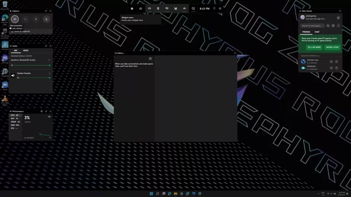Collapse the SUGGESTED FRIENDS section
Screen dimensions: 351x197
[x=310, y=56]
